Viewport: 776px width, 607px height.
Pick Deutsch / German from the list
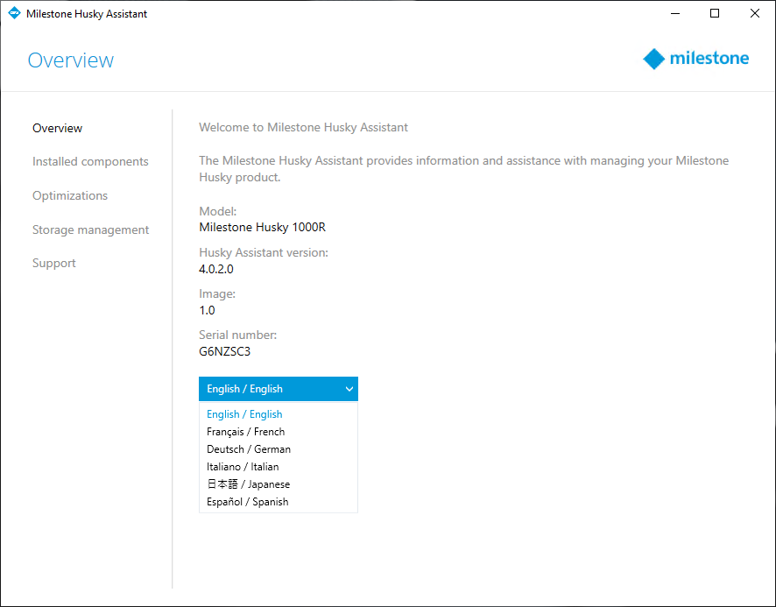249,449
